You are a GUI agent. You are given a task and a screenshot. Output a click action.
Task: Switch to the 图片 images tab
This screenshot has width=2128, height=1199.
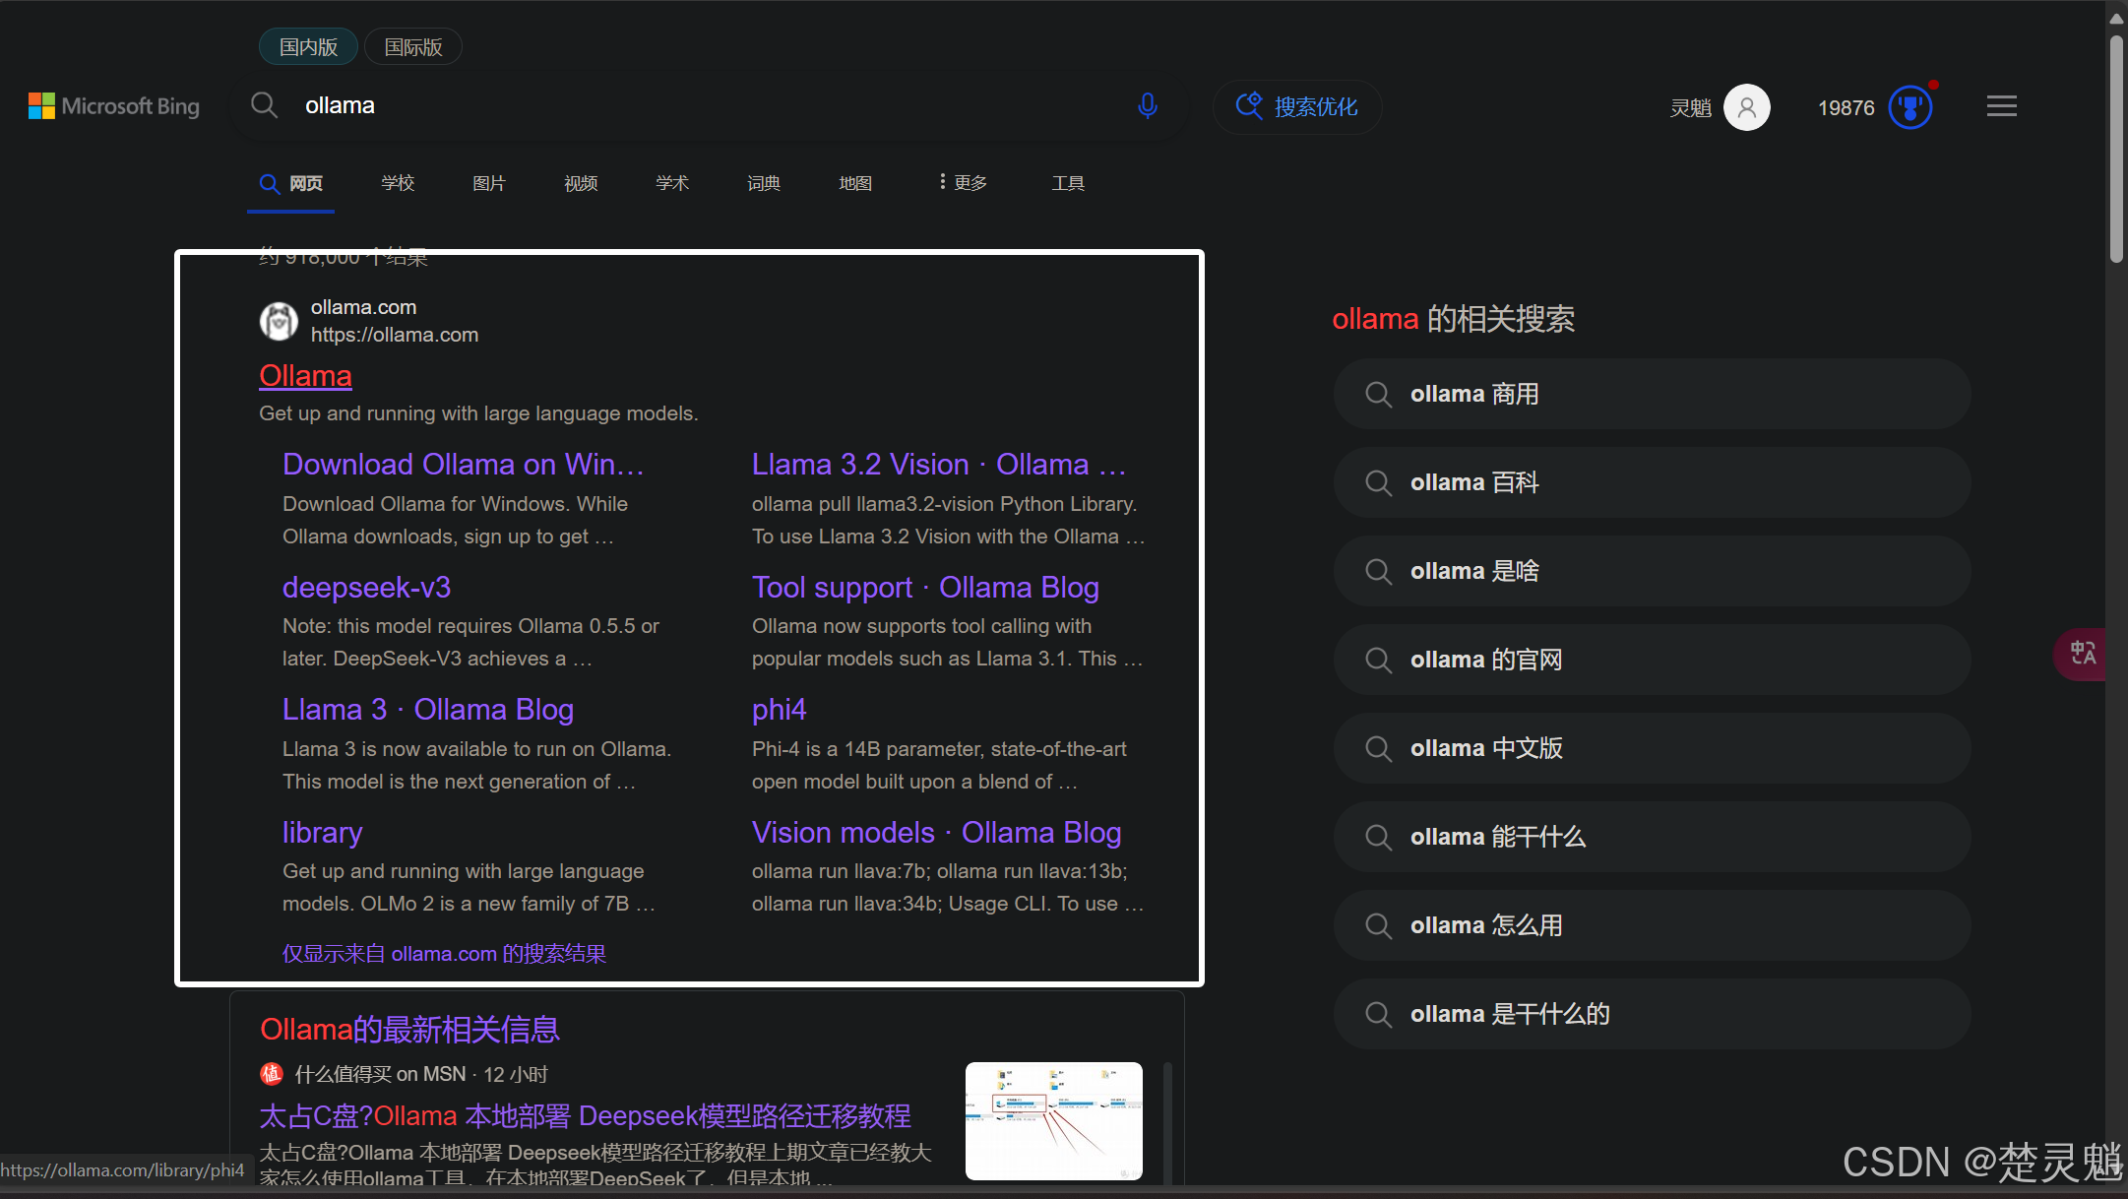pyautogui.click(x=488, y=183)
